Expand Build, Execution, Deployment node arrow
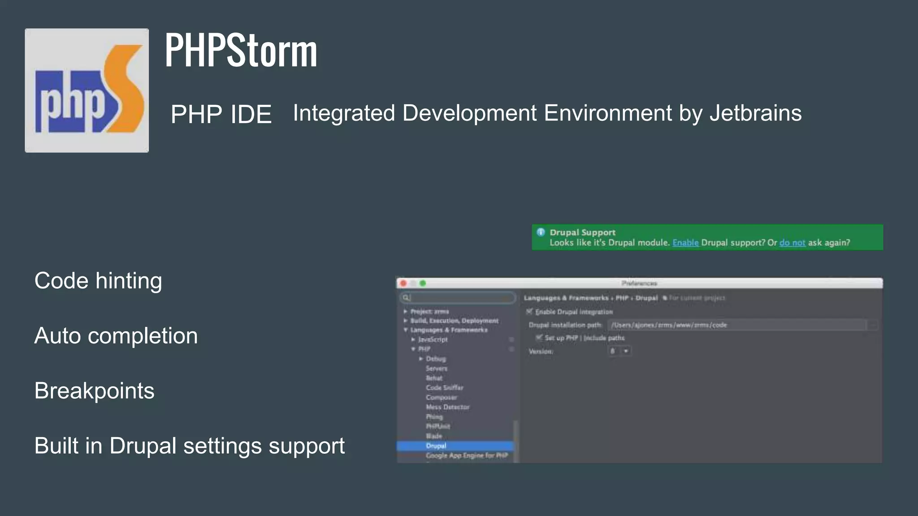Viewport: 918px width, 516px height. pos(405,321)
